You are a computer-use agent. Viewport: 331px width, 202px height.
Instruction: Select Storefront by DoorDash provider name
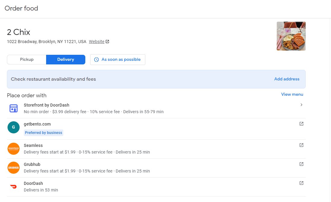46,105
